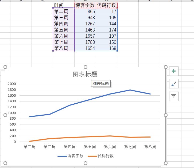The height and width of the screenshot is (168, 194).
Task: Click the blue 博客字数 line series
Action: 90,100
